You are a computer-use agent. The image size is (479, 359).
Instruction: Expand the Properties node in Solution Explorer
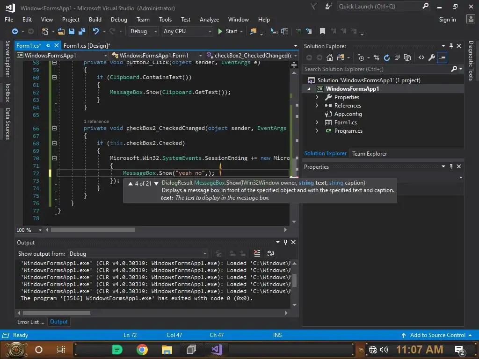click(317, 97)
